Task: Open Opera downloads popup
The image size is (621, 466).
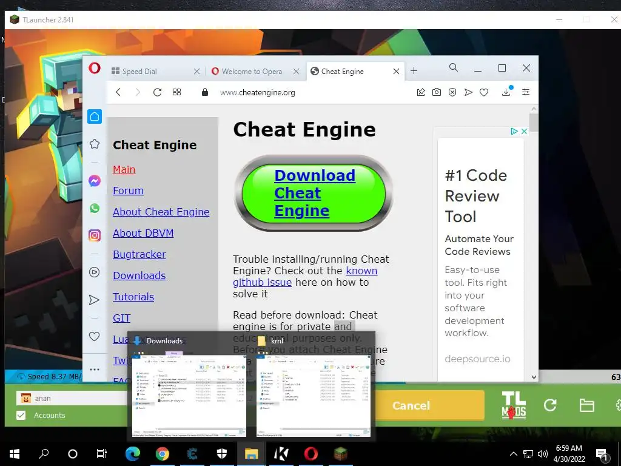Action: (506, 92)
